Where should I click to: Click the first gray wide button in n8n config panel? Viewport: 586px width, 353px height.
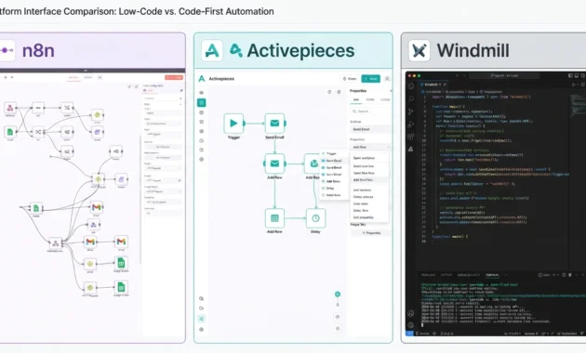click(164, 147)
